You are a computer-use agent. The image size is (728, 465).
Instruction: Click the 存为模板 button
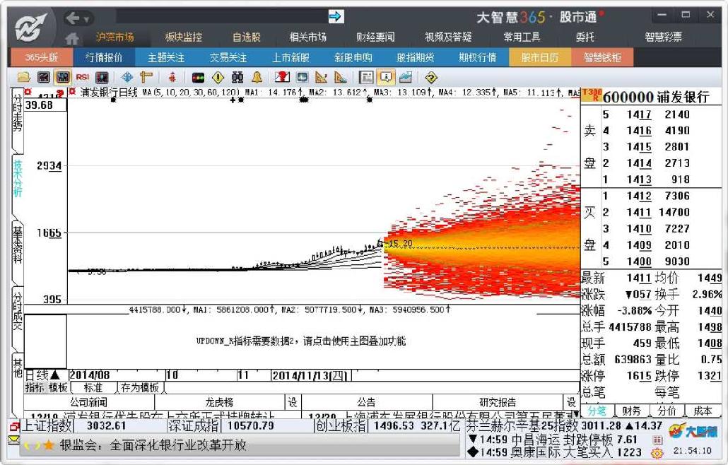pyautogui.click(x=140, y=387)
